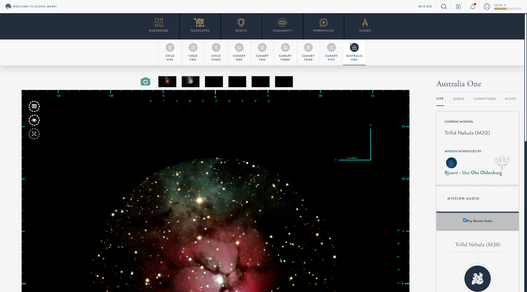The width and height of the screenshot is (527, 292).
Task: Click the Level 5 progress bar
Action: click(x=508, y=9)
